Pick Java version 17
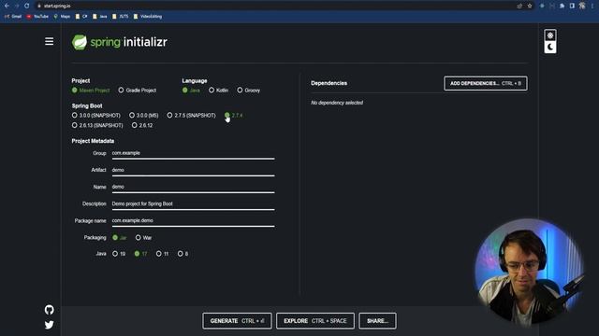Viewport: 599px width, 336px height. 140,253
